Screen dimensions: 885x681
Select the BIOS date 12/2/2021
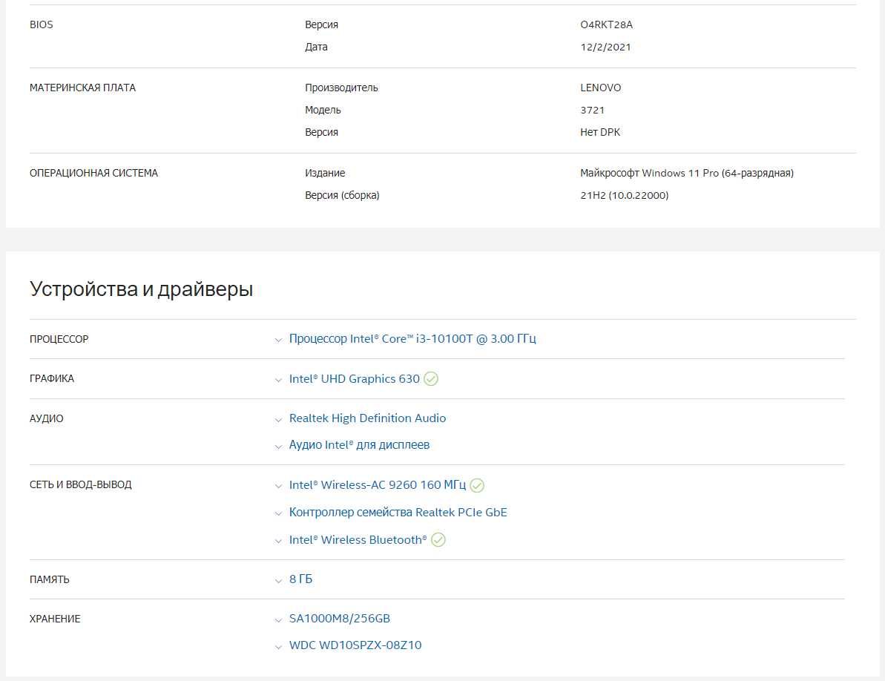[605, 47]
